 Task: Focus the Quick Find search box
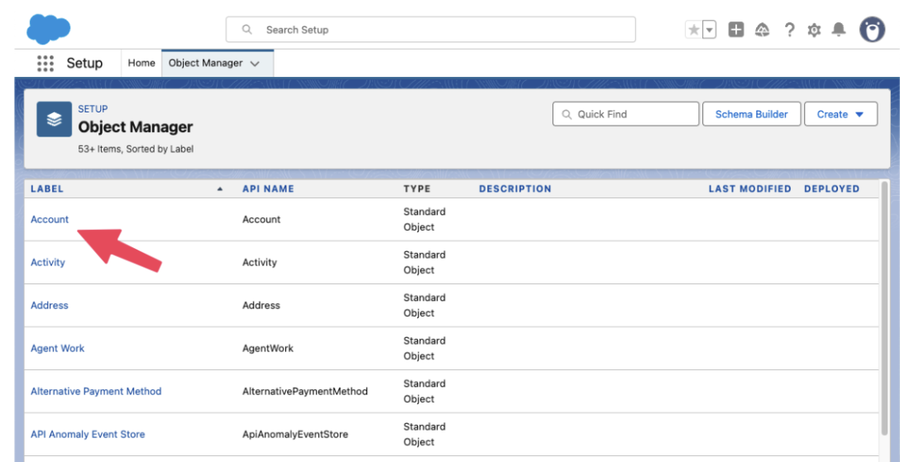625,115
